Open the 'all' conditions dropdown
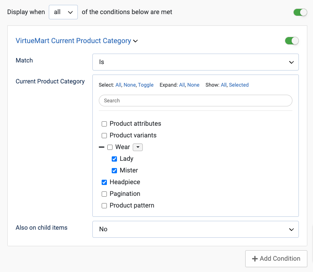313x272 pixels. (63, 12)
